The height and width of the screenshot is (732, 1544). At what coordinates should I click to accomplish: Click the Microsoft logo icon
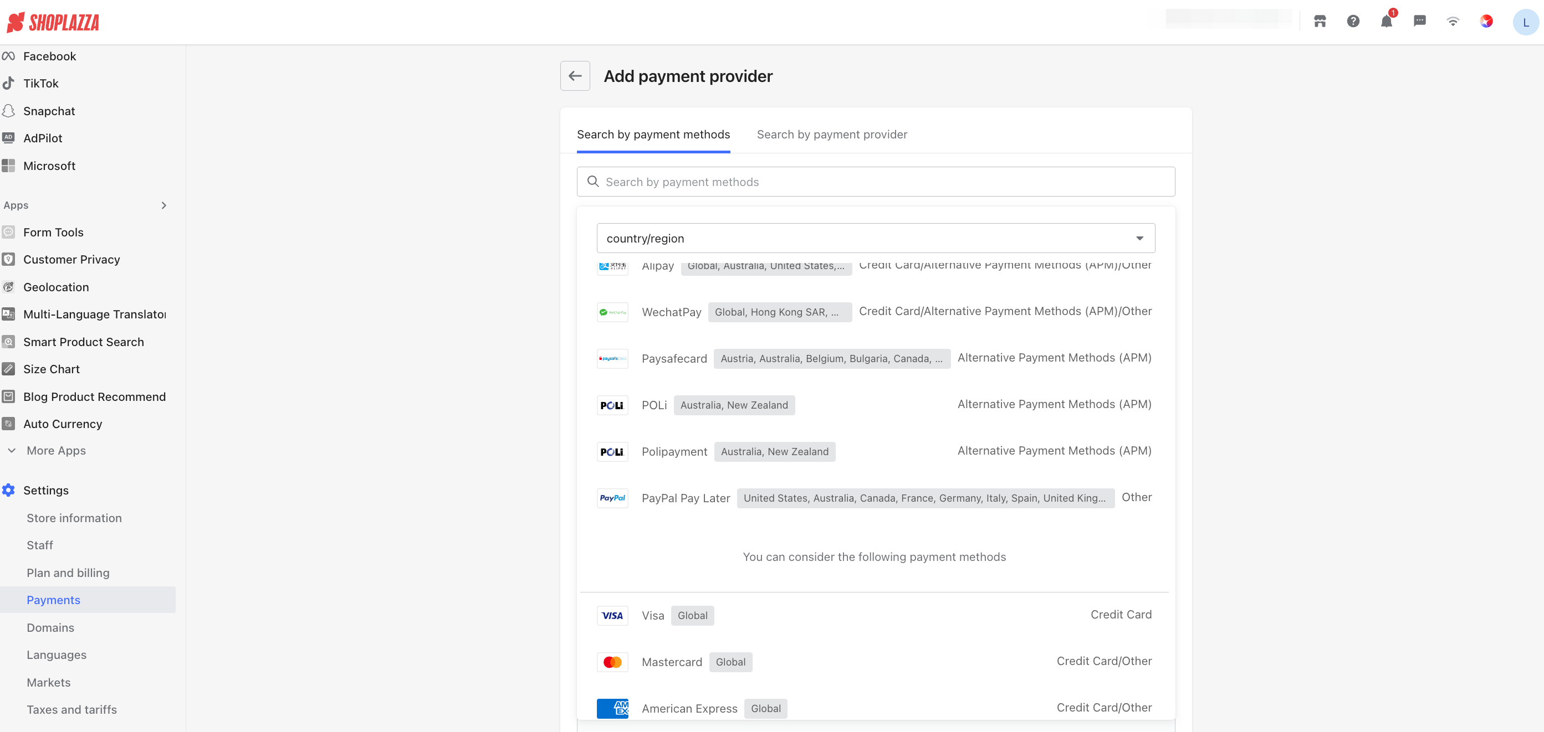pos(8,166)
